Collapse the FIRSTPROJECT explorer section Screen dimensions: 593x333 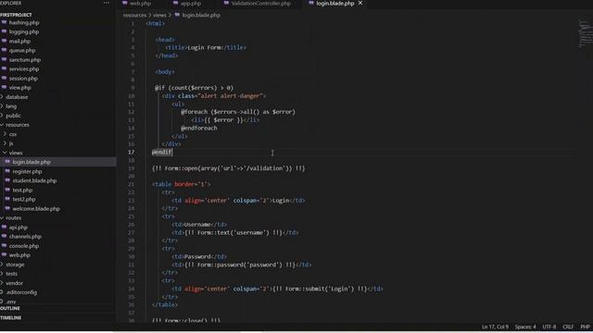pos(16,15)
